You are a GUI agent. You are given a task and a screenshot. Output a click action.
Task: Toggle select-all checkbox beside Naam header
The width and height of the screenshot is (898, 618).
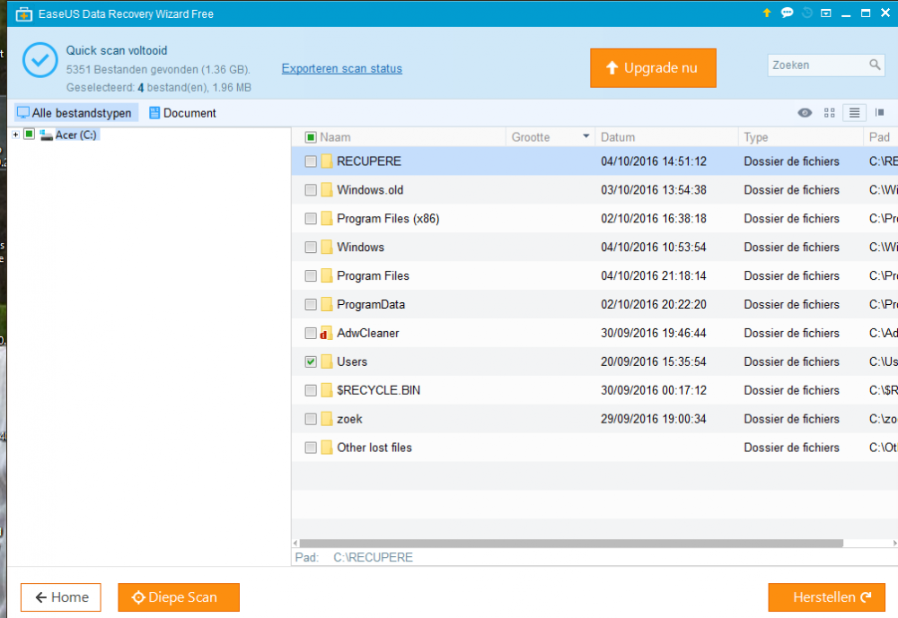[x=311, y=137]
